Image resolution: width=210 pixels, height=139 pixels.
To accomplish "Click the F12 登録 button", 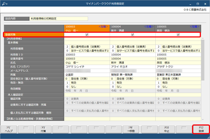I will 201,129.
